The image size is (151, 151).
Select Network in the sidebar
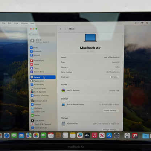point(35,55)
